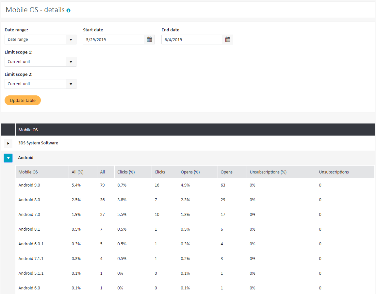Click the 29 opens count for Android 8.0
Image resolution: width=376 pixels, height=294 pixels.
(x=223, y=200)
